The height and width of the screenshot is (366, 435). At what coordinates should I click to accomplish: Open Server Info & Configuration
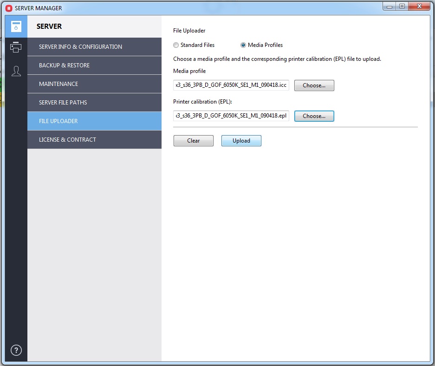coord(94,47)
